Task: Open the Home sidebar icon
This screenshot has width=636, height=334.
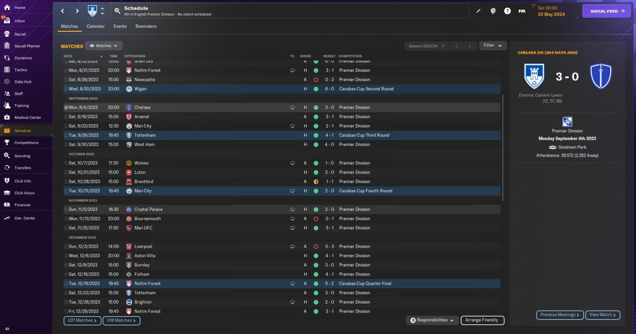Action: click(7, 8)
